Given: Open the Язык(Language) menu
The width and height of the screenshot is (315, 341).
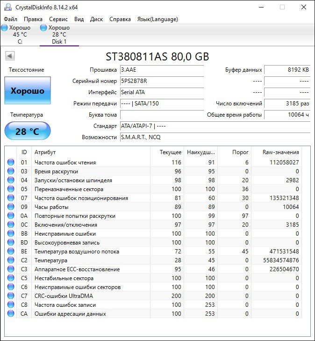Looking at the screenshot, I should pyautogui.click(x=157, y=19).
